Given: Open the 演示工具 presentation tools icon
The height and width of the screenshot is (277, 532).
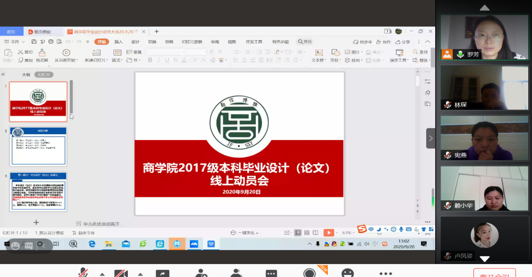Looking at the screenshot, I should 400,52.
